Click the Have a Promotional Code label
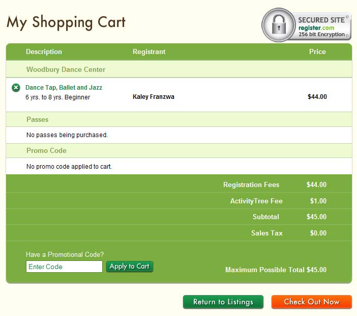357x316 pixels. click(65, 254)
